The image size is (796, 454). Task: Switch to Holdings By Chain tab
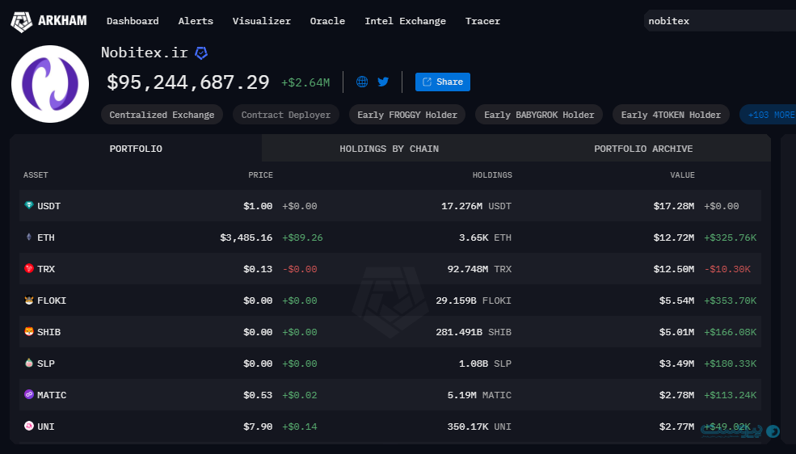389,149
